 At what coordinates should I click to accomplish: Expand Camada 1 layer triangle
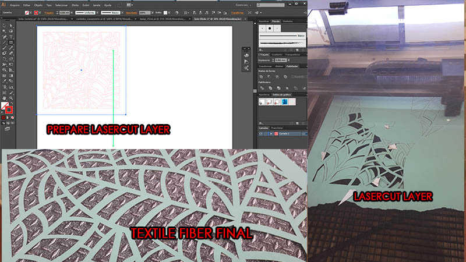(x=271, y=134)
